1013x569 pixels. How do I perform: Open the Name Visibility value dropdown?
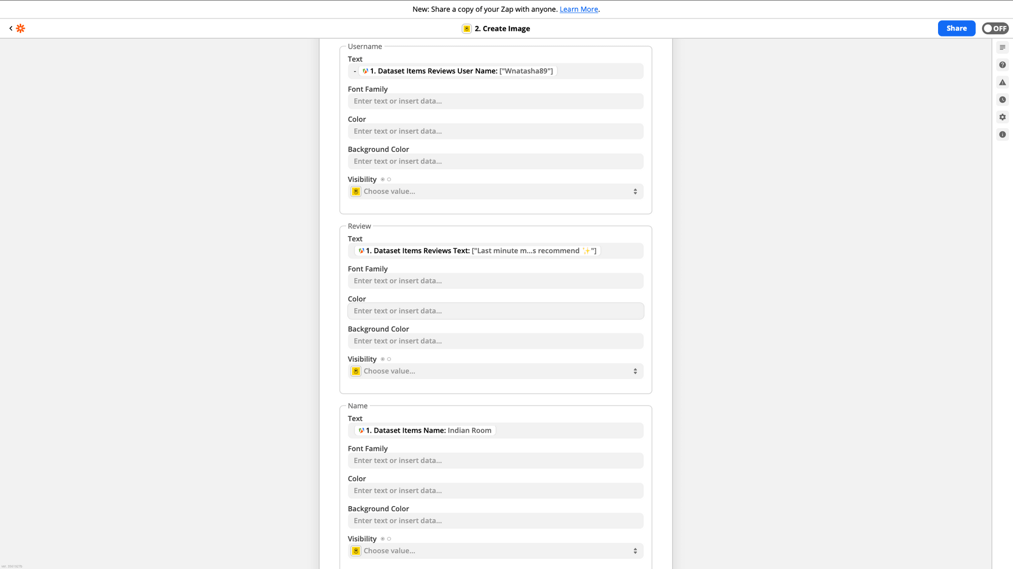[495, 551]
